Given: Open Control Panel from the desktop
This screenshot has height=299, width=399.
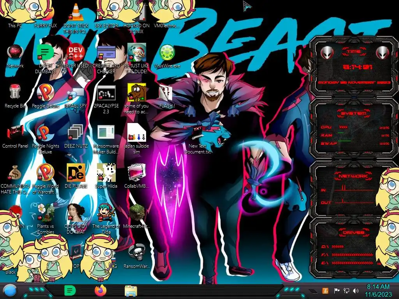Looking at the screenshot, I should (15, 136).
